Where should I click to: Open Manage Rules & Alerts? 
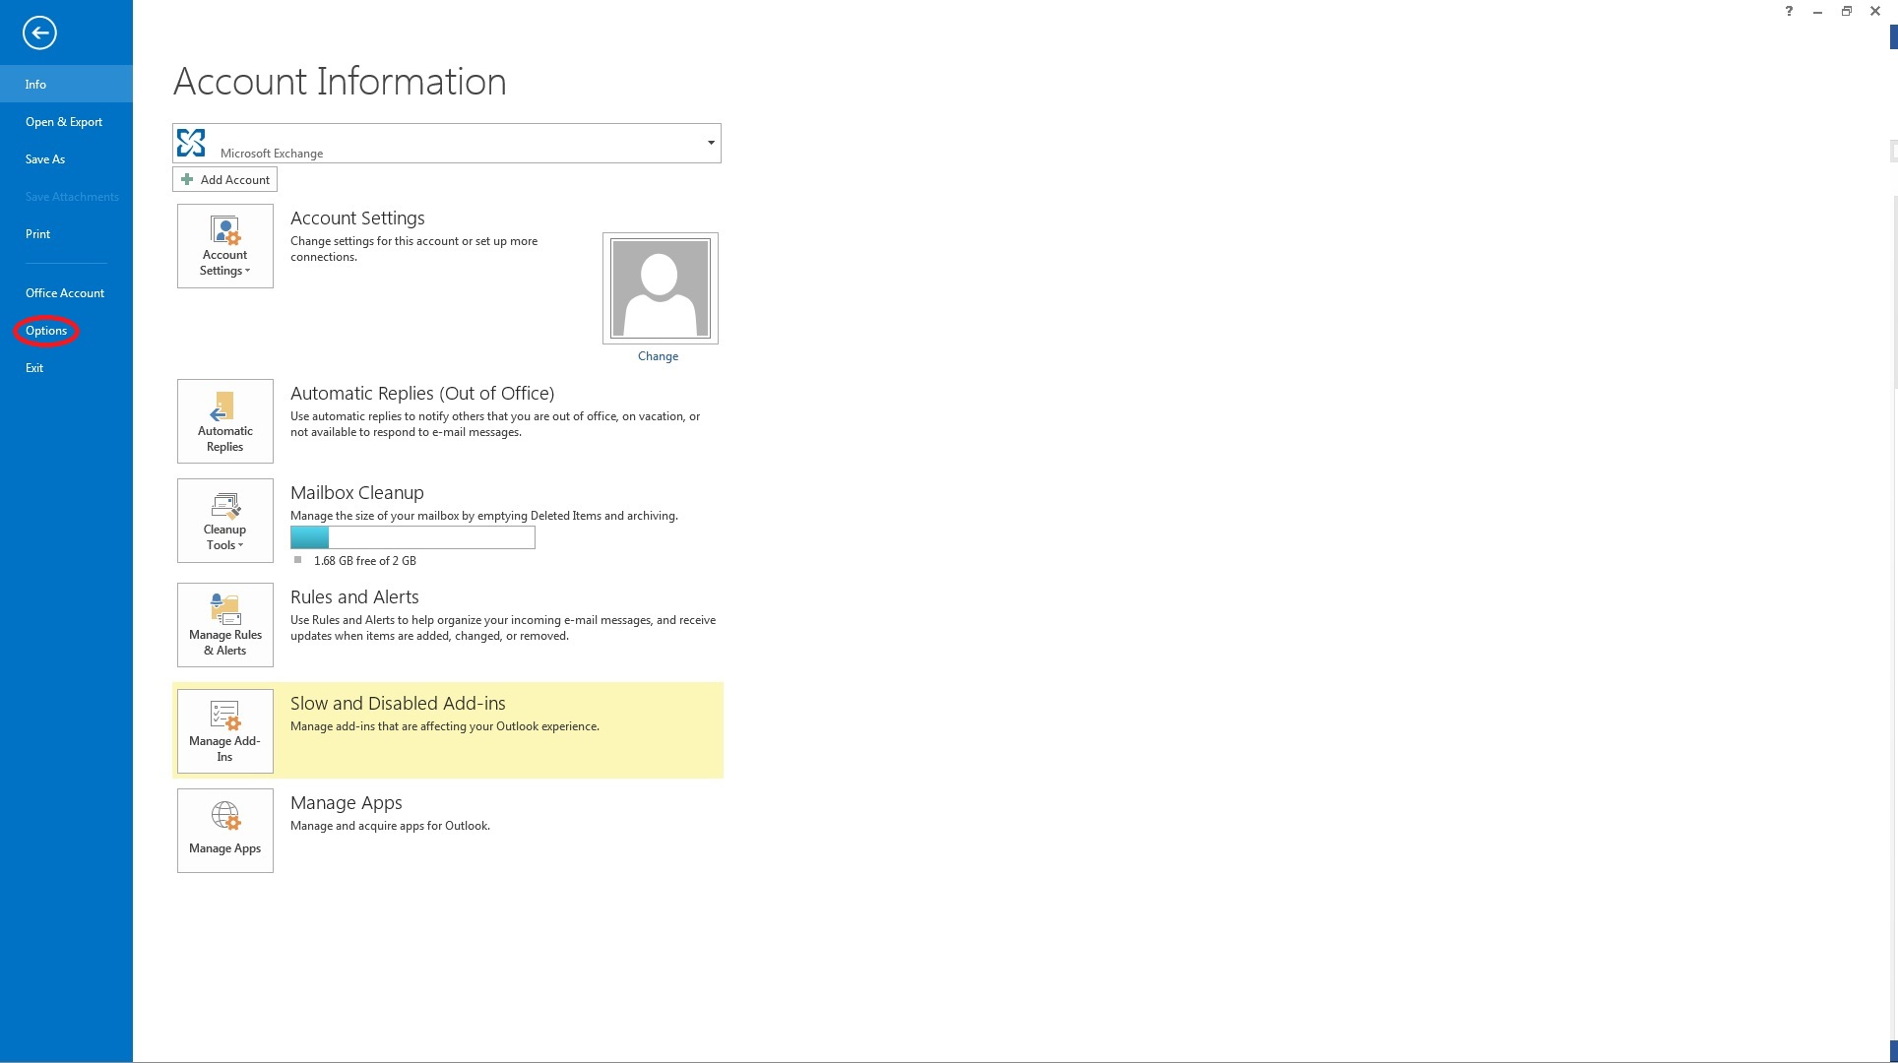[x=225, y=625]
